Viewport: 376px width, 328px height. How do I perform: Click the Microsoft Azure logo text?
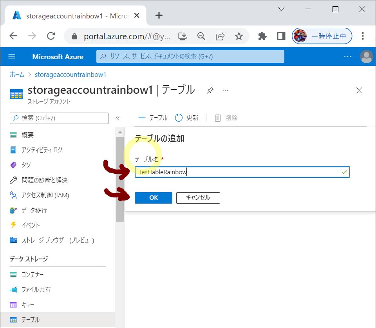pos(58,57)
